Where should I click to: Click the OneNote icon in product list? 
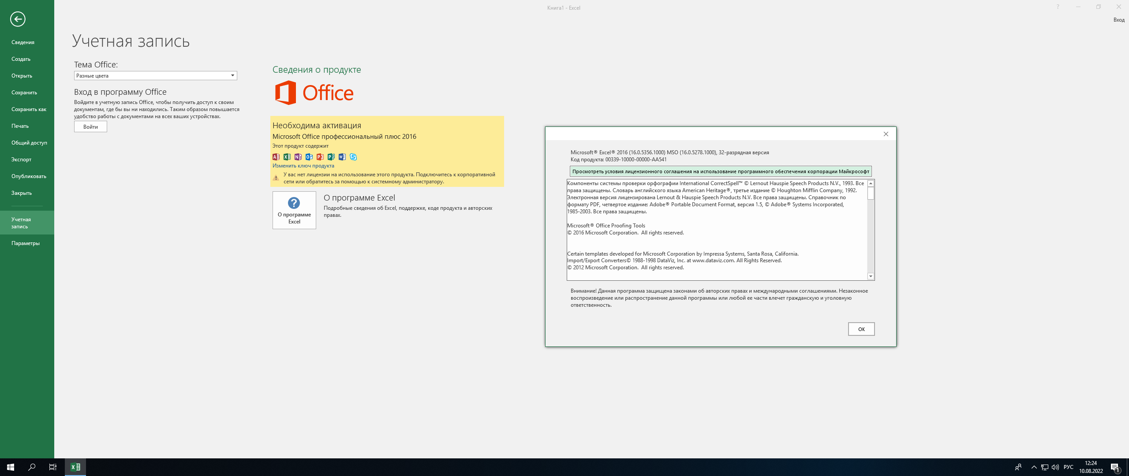tap(298, 157)
